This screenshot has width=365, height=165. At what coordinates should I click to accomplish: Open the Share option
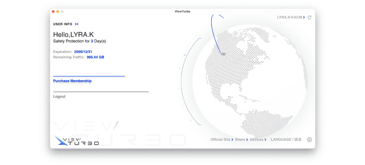241,140
